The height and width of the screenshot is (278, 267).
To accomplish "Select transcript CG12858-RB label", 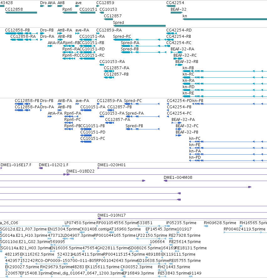I will [x=17, y=30].
